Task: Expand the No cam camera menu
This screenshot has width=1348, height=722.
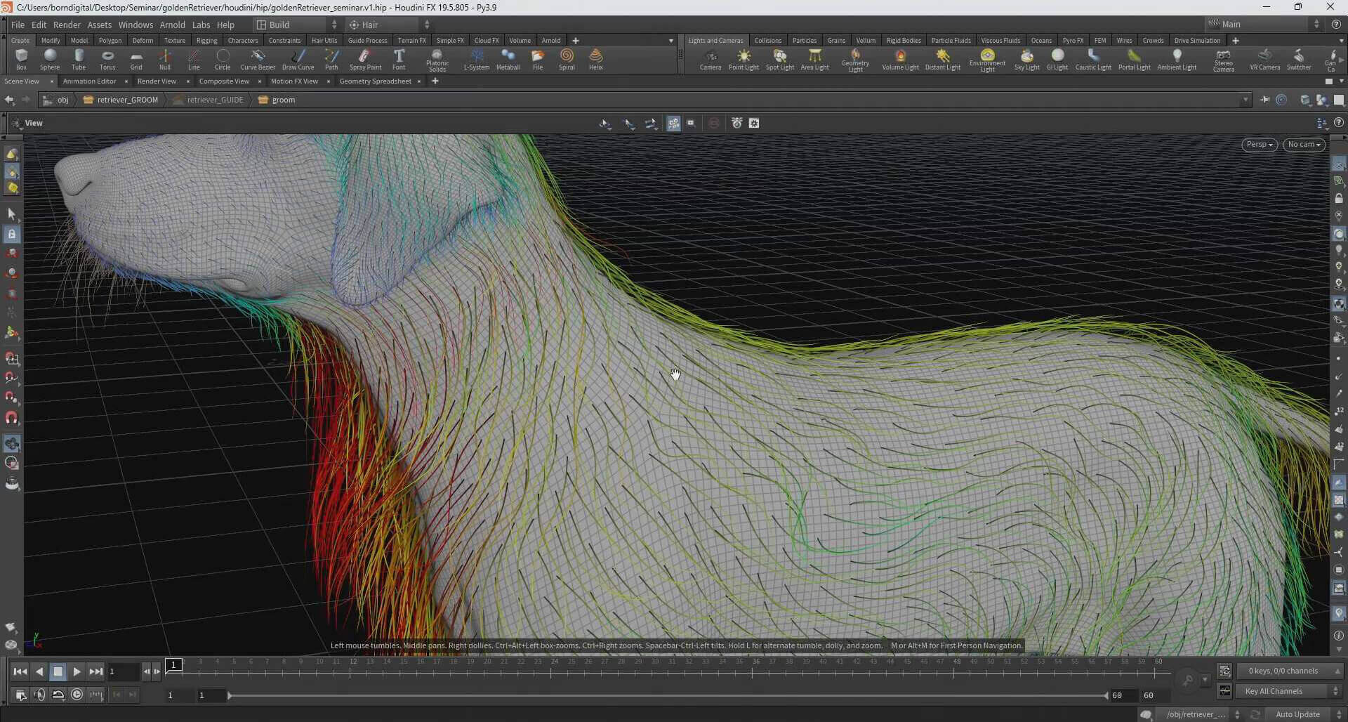Action: (x=1304, y=145)
